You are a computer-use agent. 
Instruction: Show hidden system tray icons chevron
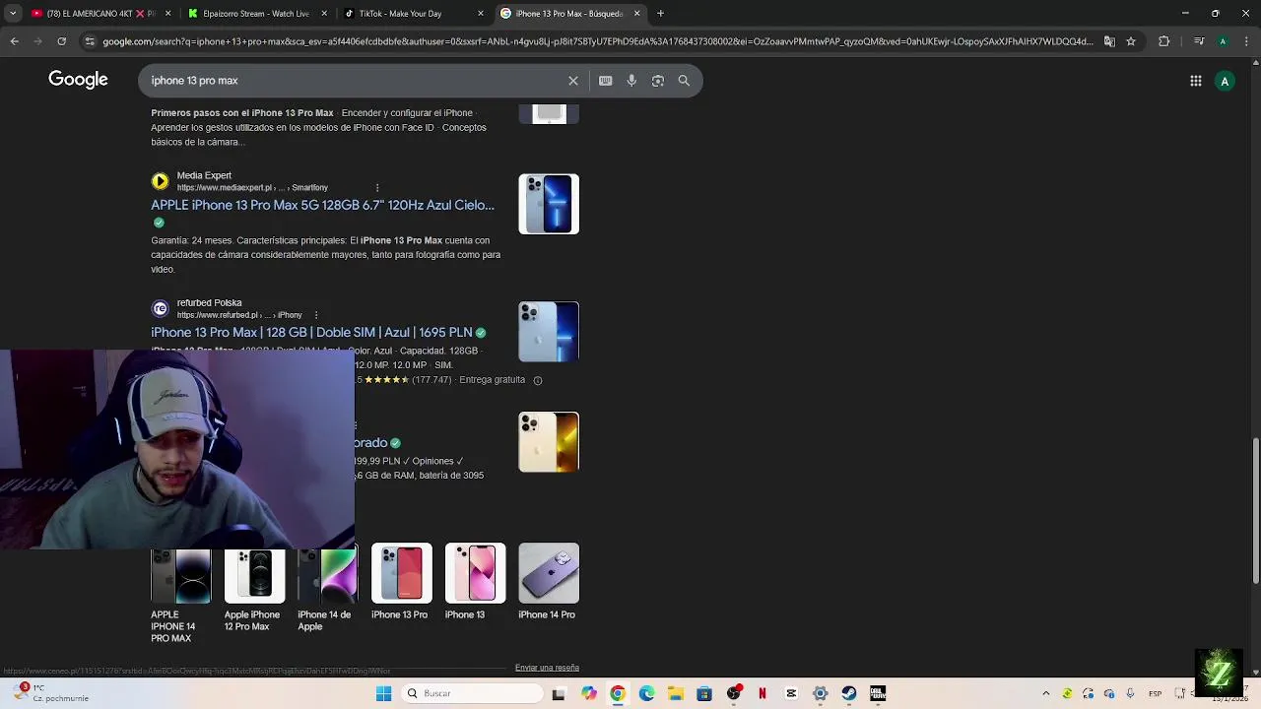(x=1045, y=693)
